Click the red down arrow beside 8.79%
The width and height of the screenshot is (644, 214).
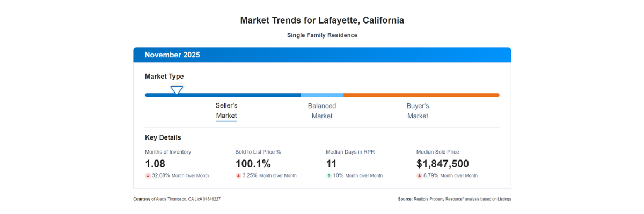[419, 175]
